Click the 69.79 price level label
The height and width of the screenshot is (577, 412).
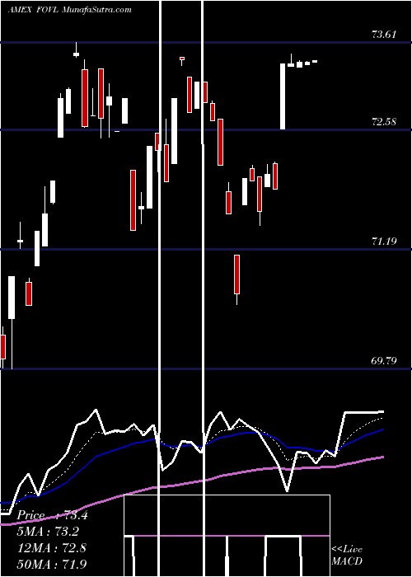point(384,361)
